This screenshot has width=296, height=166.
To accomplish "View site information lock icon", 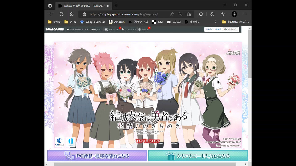I will [84, 14].
